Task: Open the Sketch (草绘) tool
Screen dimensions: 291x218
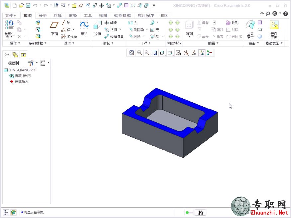Action: [x=84, y=28]
